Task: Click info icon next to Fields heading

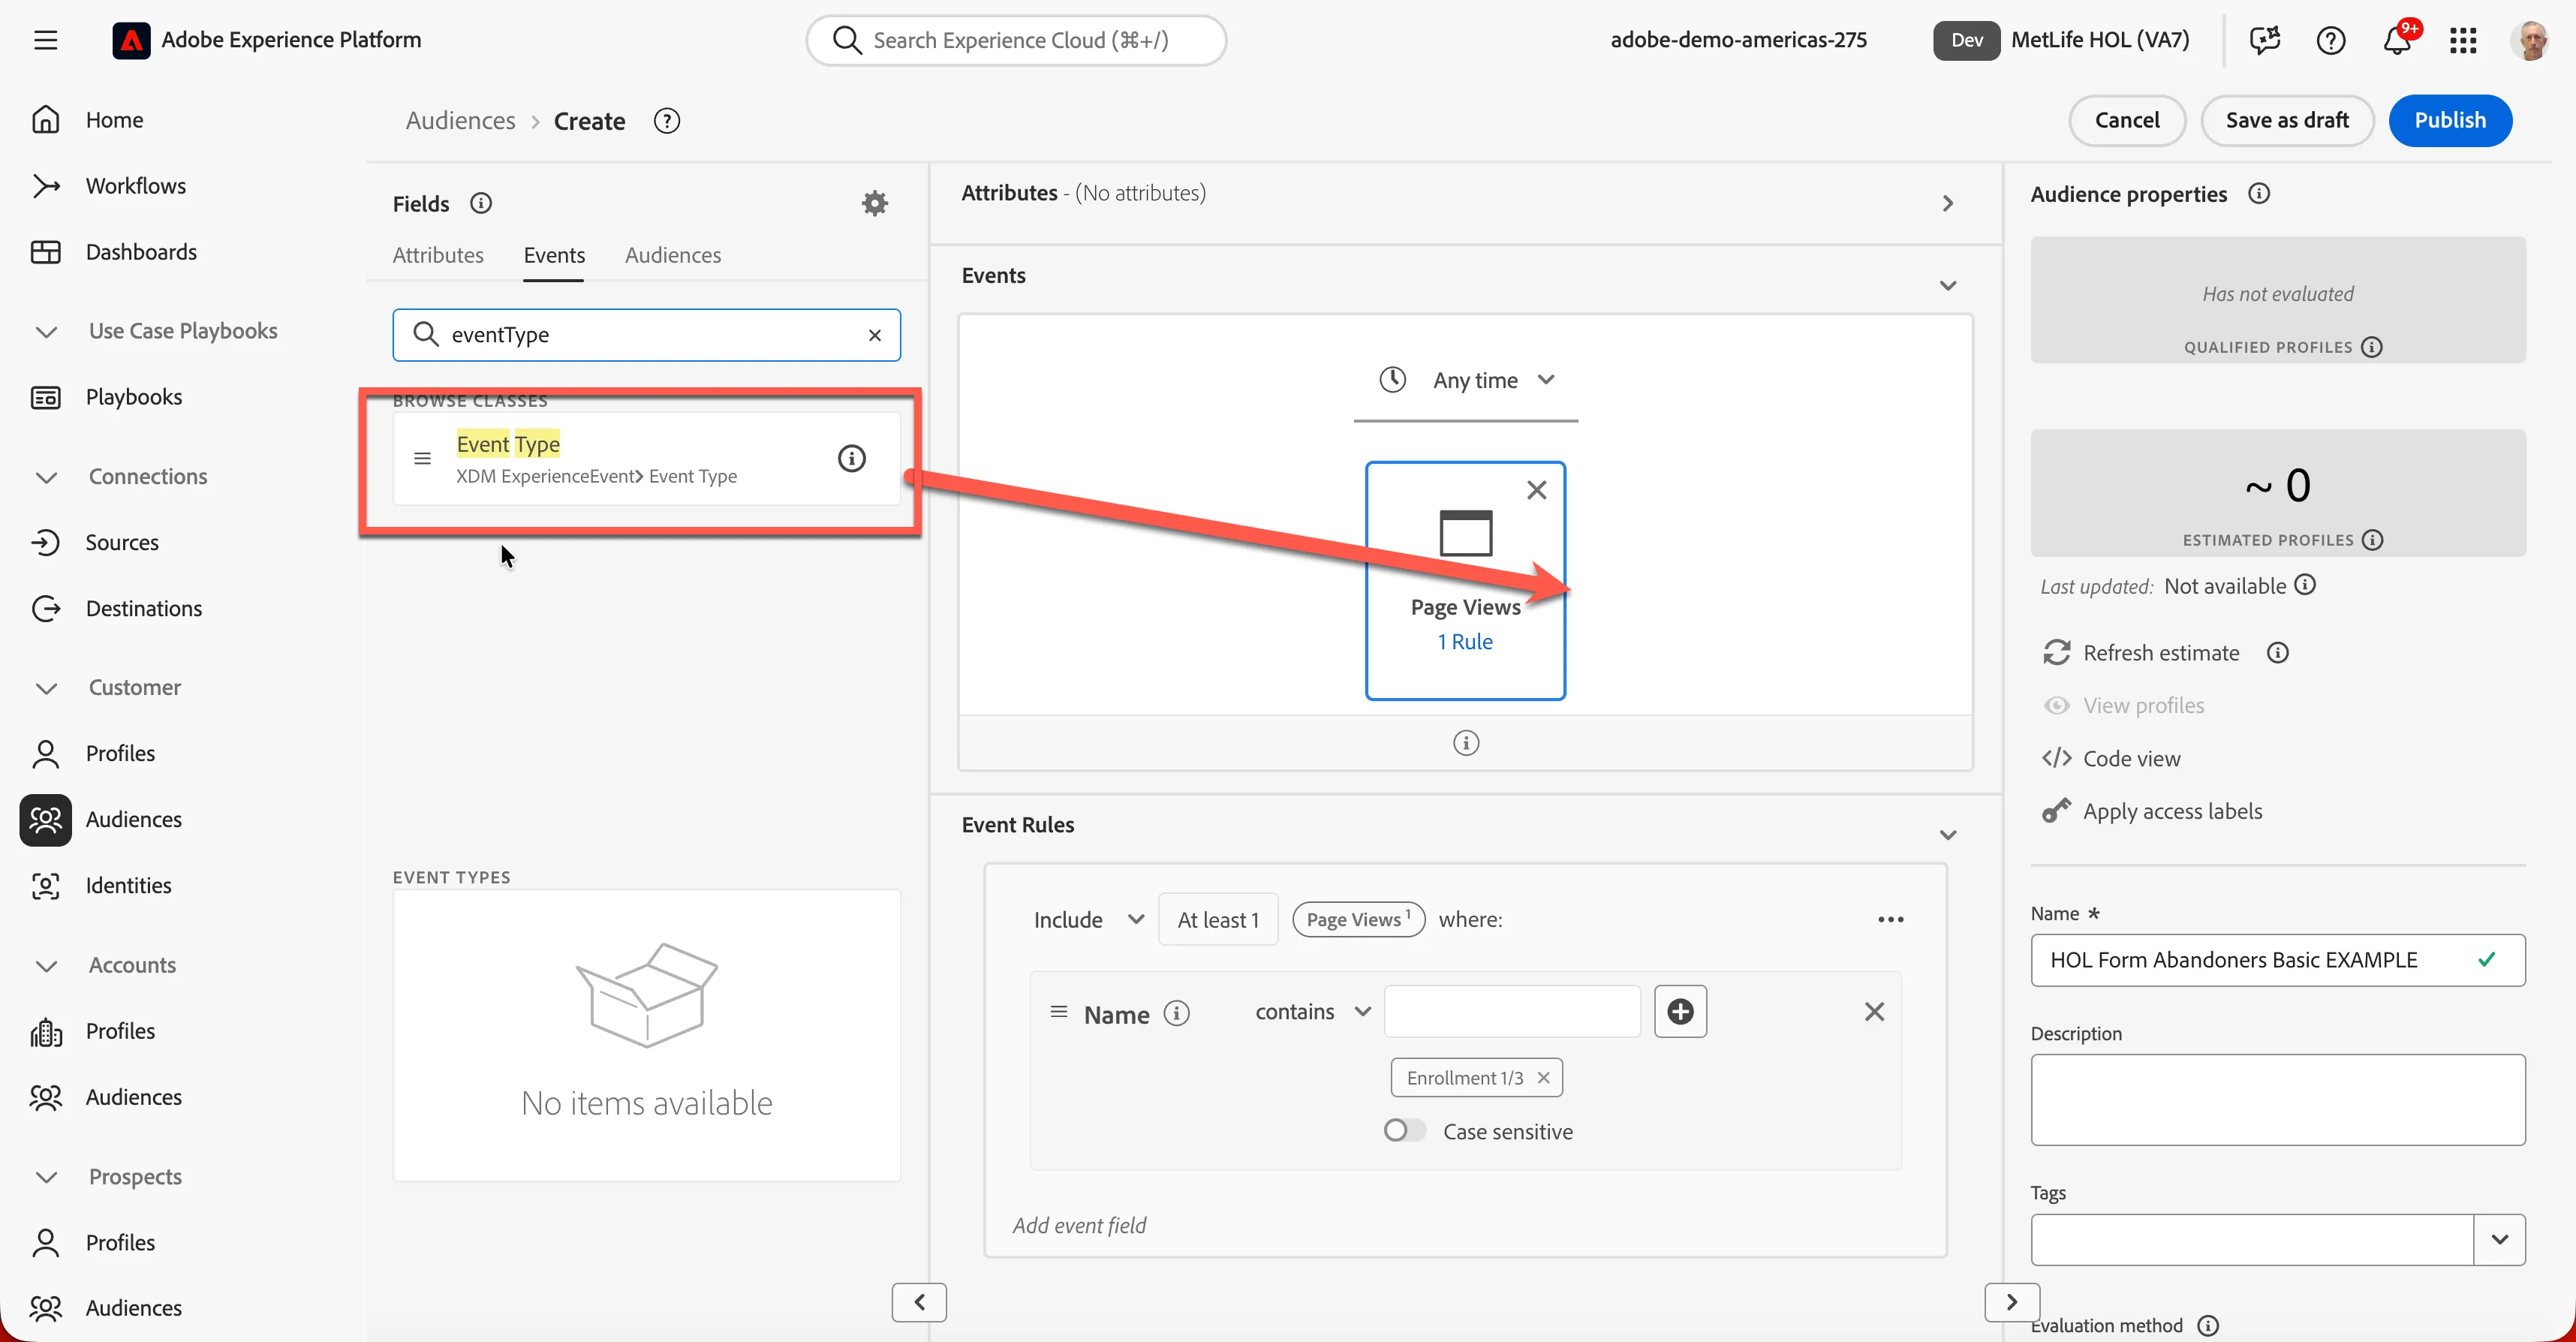Action: [x=481, y=203]
